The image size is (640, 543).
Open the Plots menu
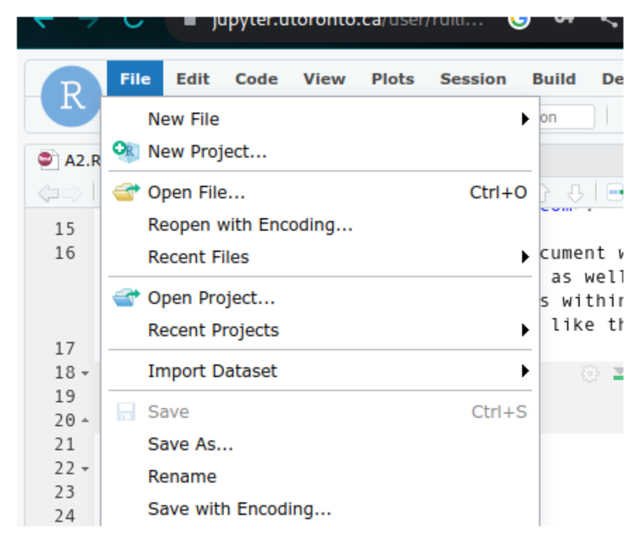[392, 79]
